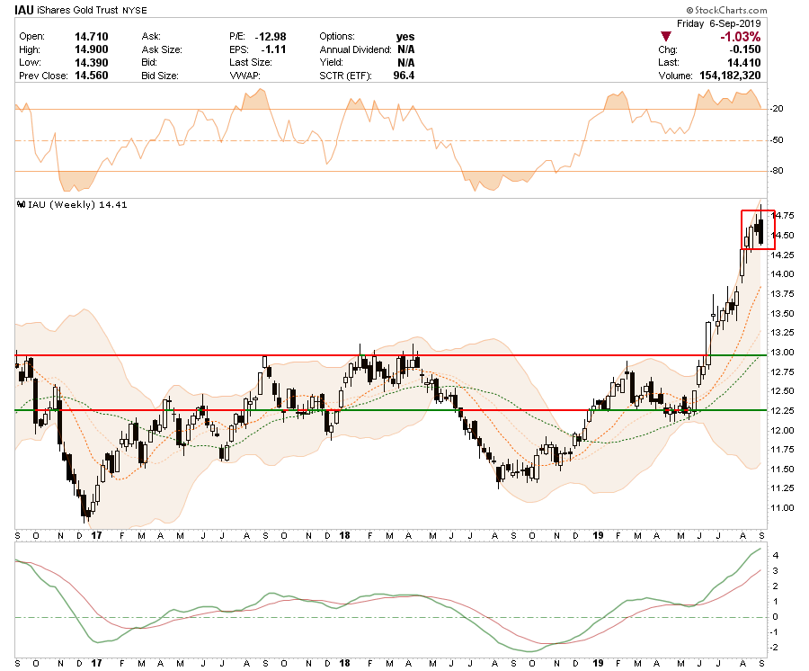Image resolution: width=809 pixels, height=671 pixels.
Task: Click the Ask Size label
Action: click(x=162, y=49)
